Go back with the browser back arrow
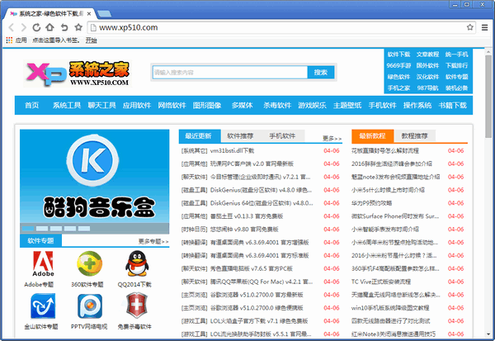The image size is (495, 341). [x=11, y=27]
